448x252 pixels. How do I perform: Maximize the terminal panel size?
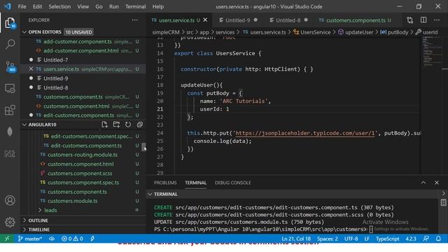pos(423,183)
